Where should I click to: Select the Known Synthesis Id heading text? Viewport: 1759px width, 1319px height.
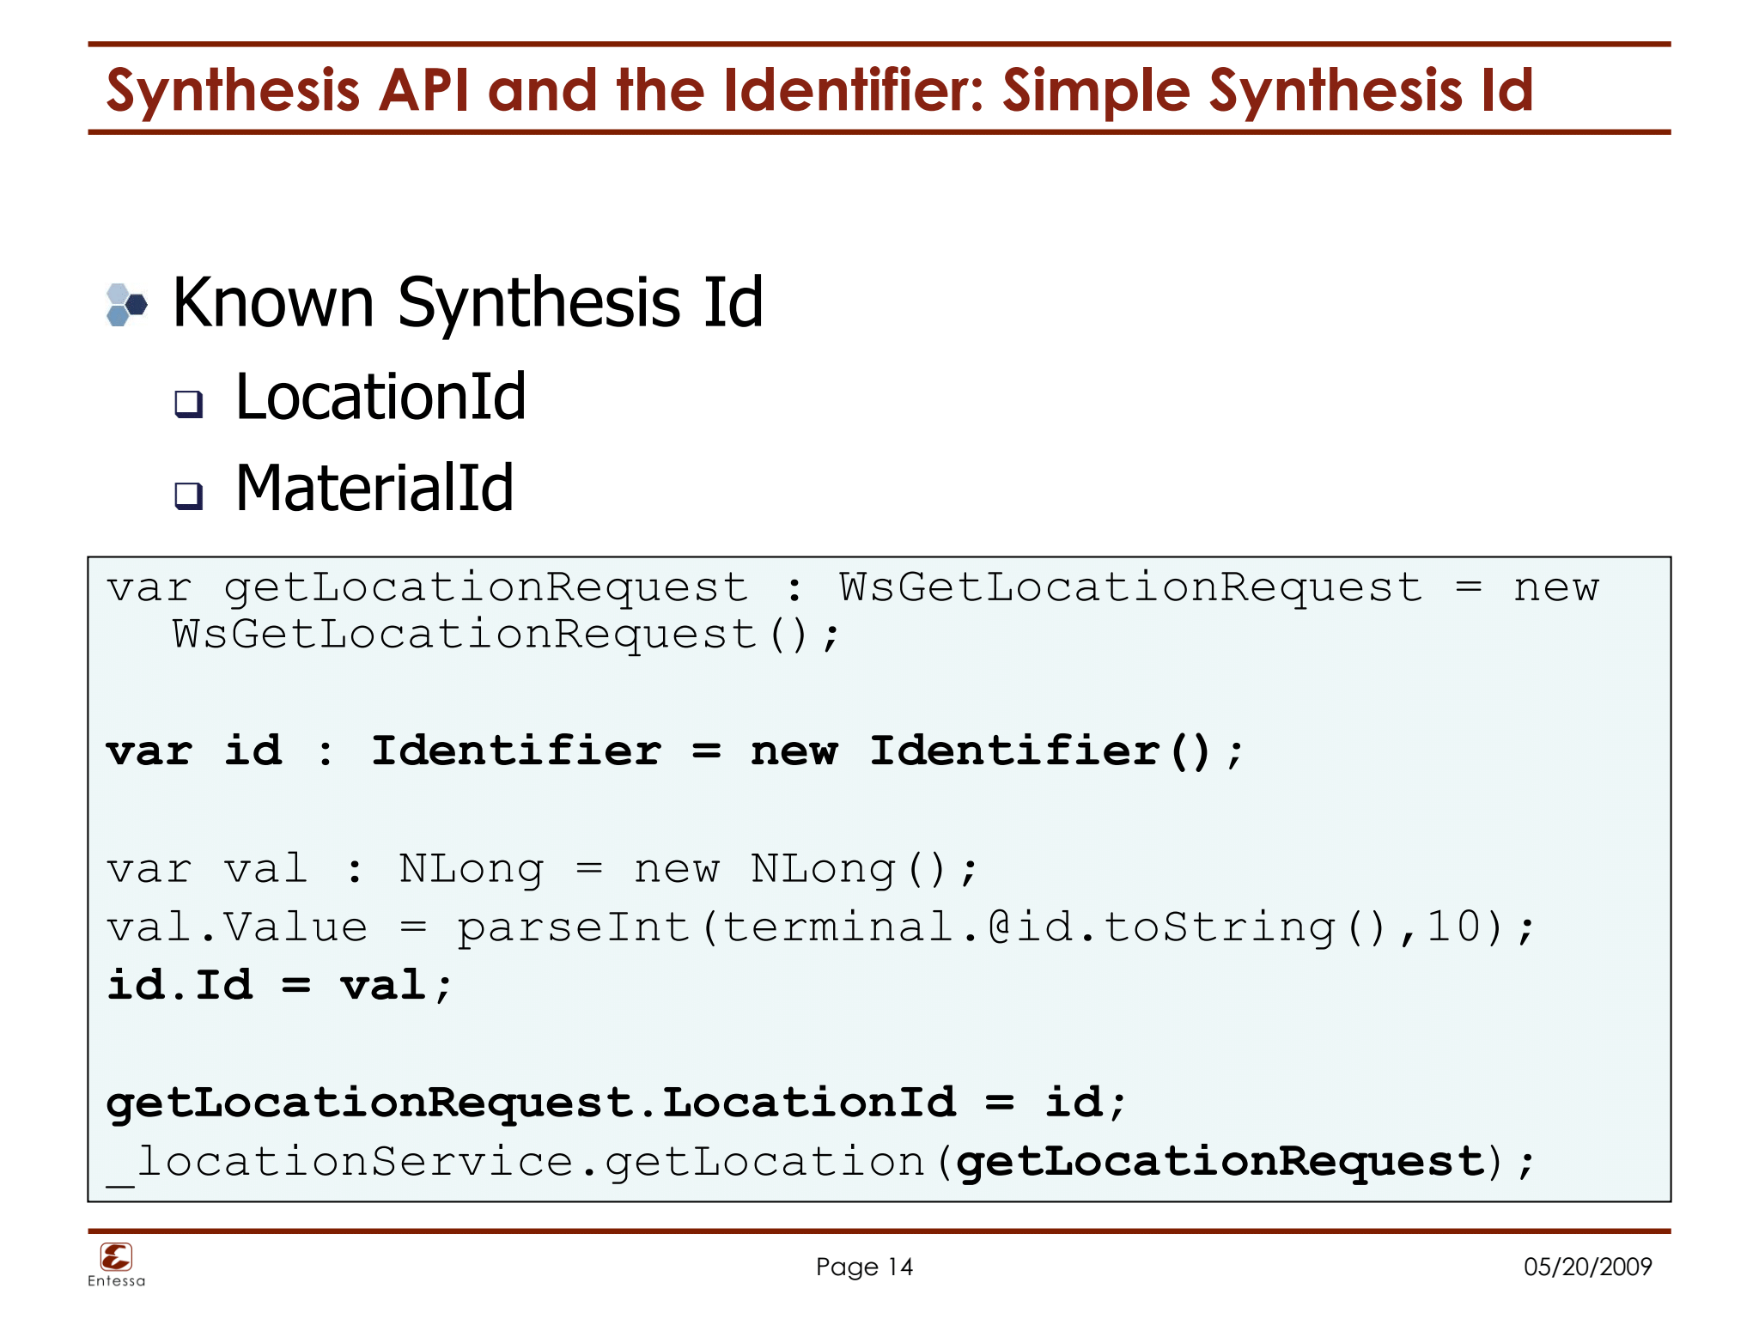pyautogui.click(x=467, y=302)
